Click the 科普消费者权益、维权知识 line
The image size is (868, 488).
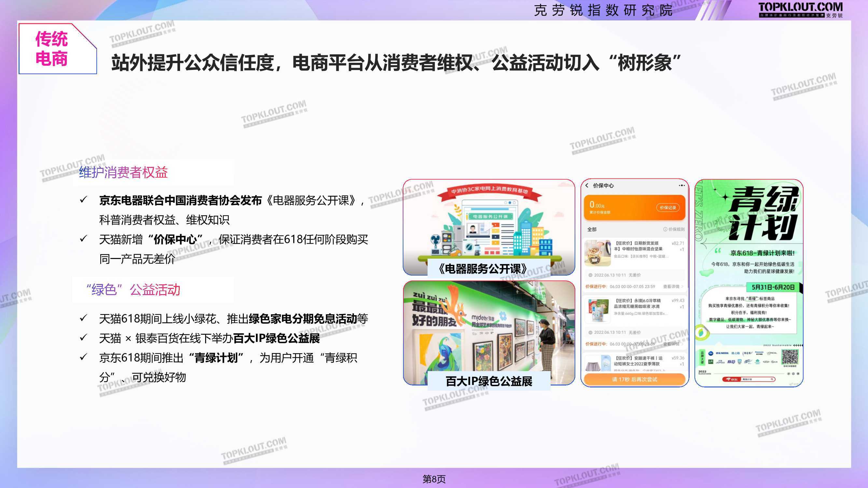164,220
